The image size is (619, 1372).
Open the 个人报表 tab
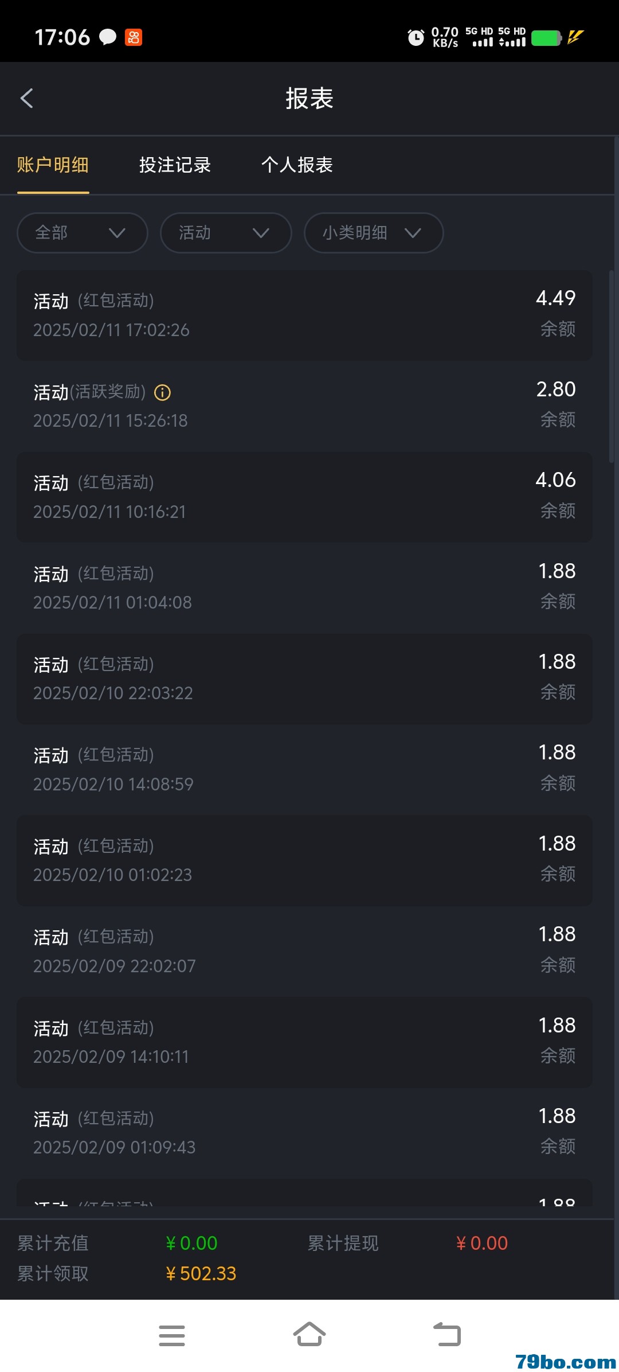tap(297, 165)
